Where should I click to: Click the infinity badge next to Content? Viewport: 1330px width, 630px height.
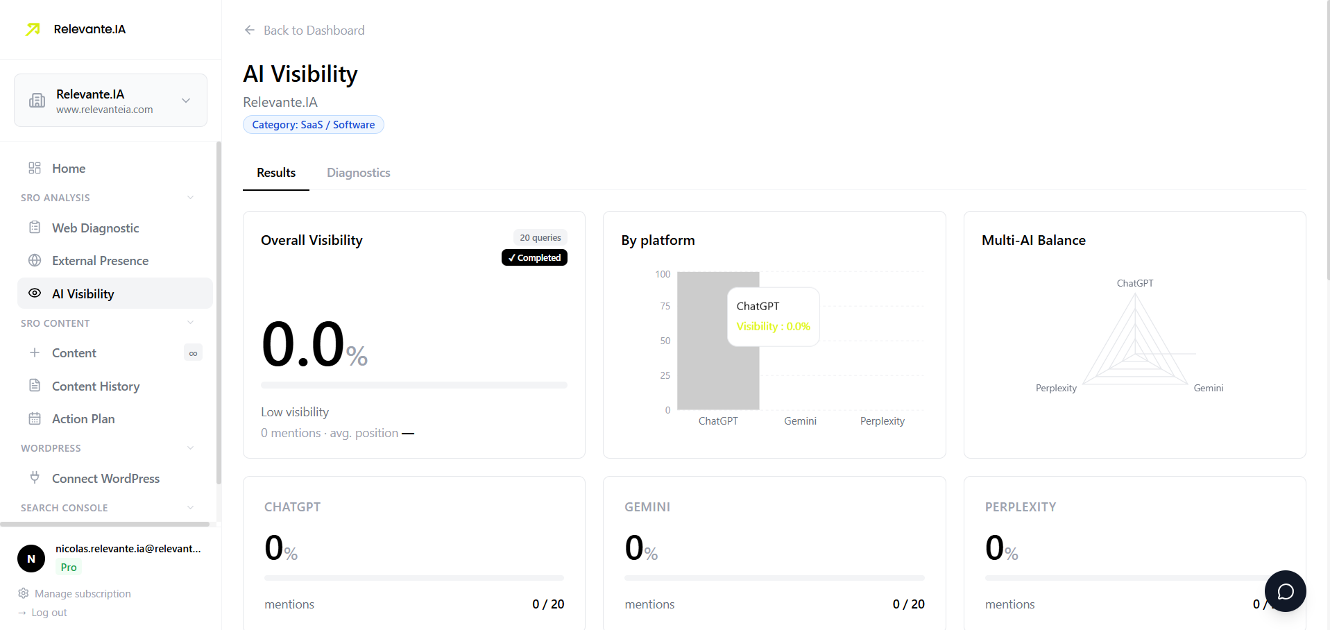tap(193, 352)
